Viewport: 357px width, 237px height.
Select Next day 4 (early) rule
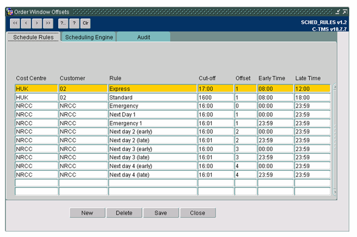pyautogui.click(x=152, y=166)
